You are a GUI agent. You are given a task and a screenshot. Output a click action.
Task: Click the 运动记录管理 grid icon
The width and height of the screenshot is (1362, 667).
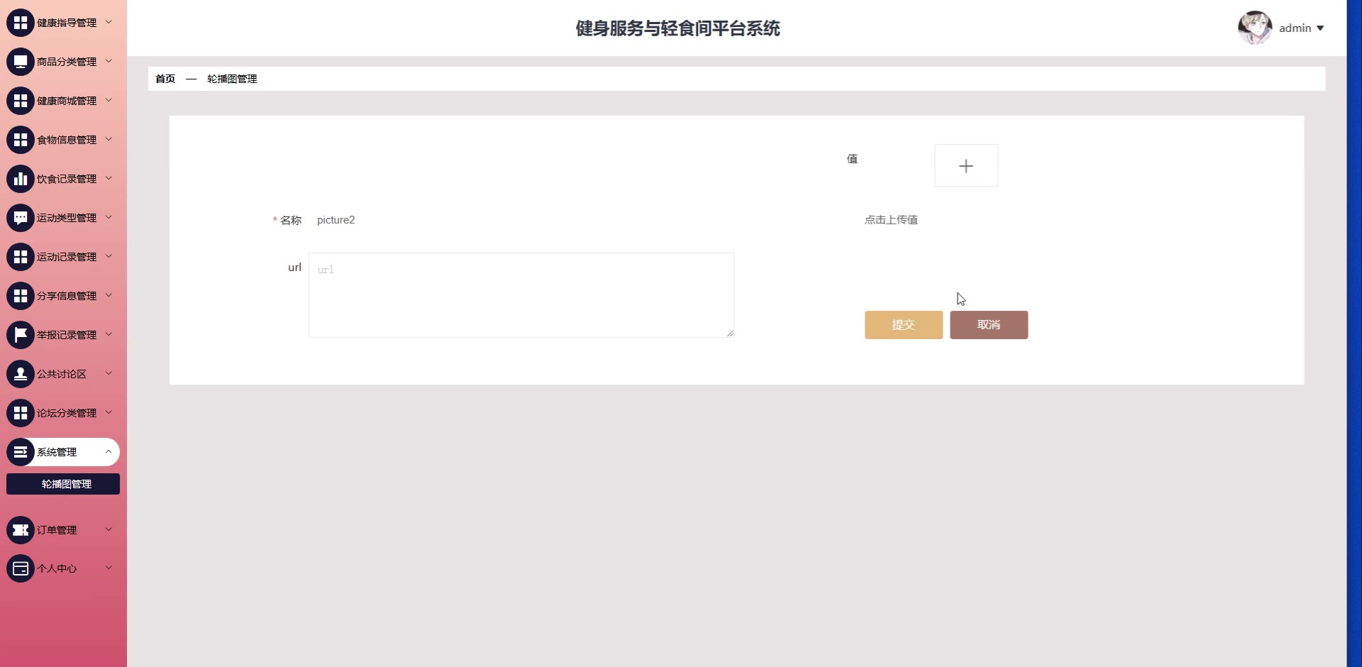click(21, 257)
